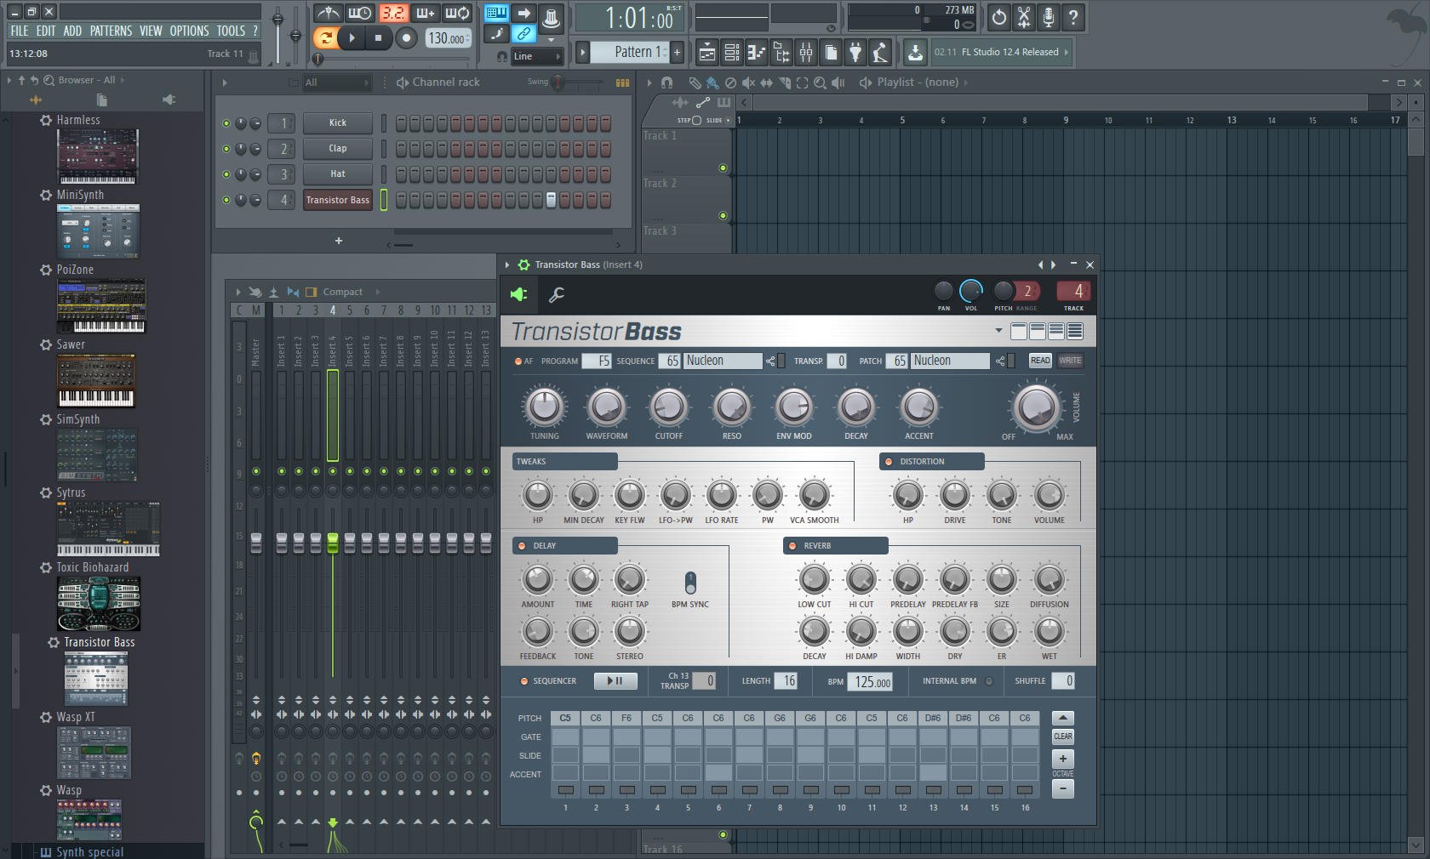Click the Clap channel button

[x=338, y=148]
